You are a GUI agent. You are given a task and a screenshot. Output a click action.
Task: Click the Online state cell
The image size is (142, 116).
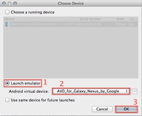[122, 24]
